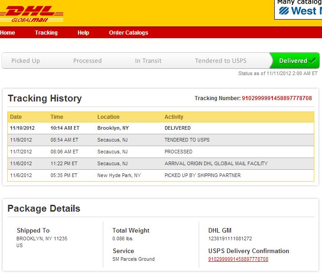
Task: Open the Help menu item
Action: 83,32
